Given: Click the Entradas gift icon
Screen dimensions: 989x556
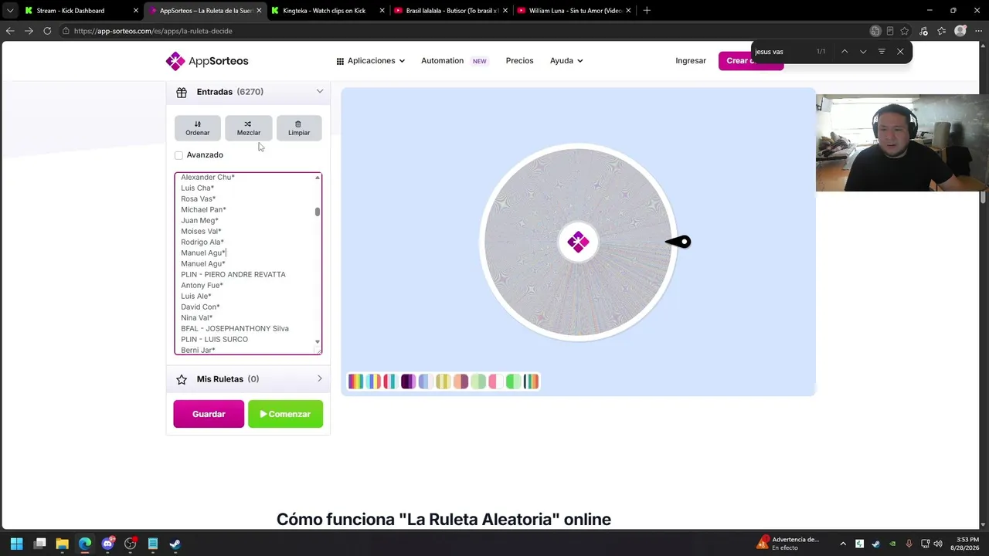Looking at the screenshot, I should point(182,92).
